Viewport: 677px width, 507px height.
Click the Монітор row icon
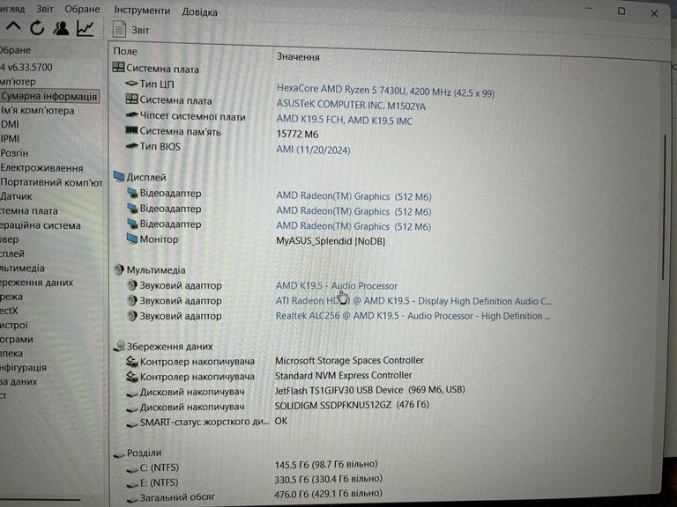(131, 239)
